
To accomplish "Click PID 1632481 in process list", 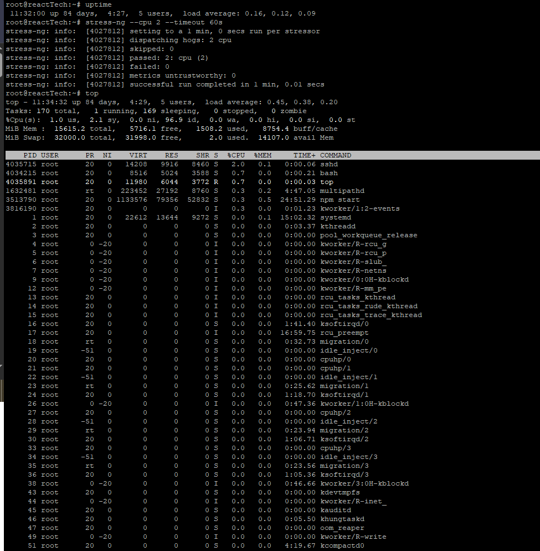I will (22, 191).
